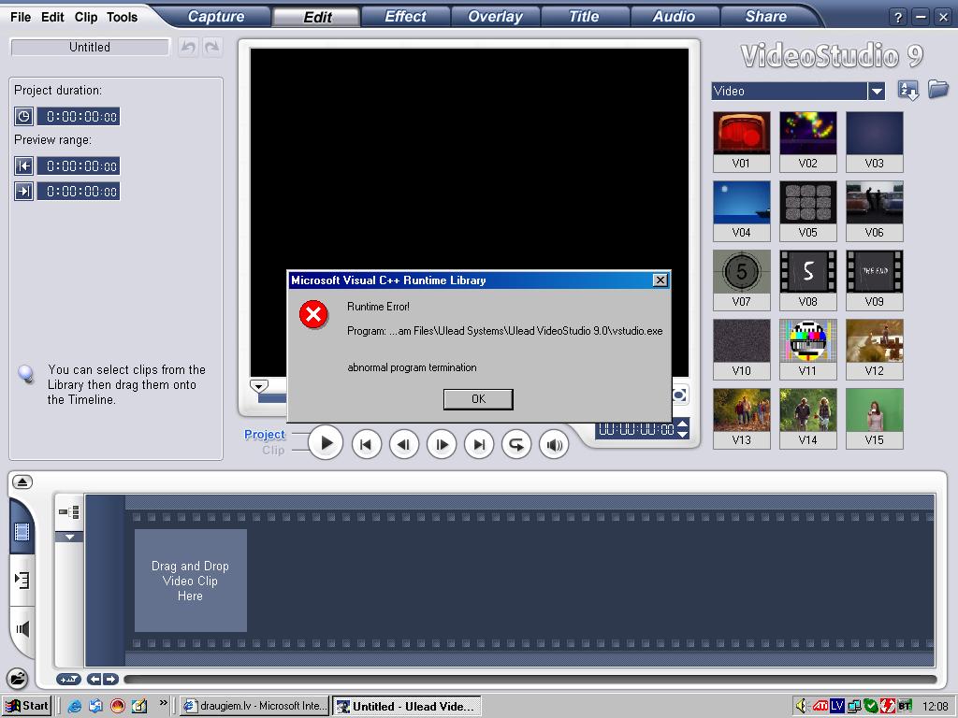This screenshot has height=718, width=958.
Task: Click the Previous frame button
Action: (x=404, y=444)
